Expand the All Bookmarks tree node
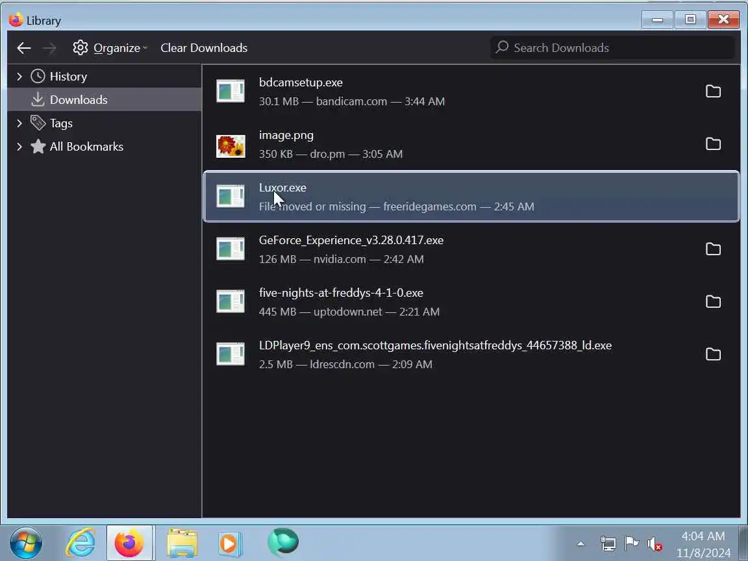748x561 pixels. click(19, 147)
